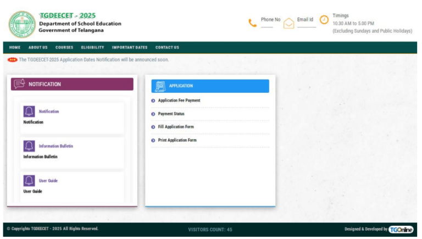The image size is (422, 239).
Task: Click the blue APPLICATION panel header
Action: point(210,86)
